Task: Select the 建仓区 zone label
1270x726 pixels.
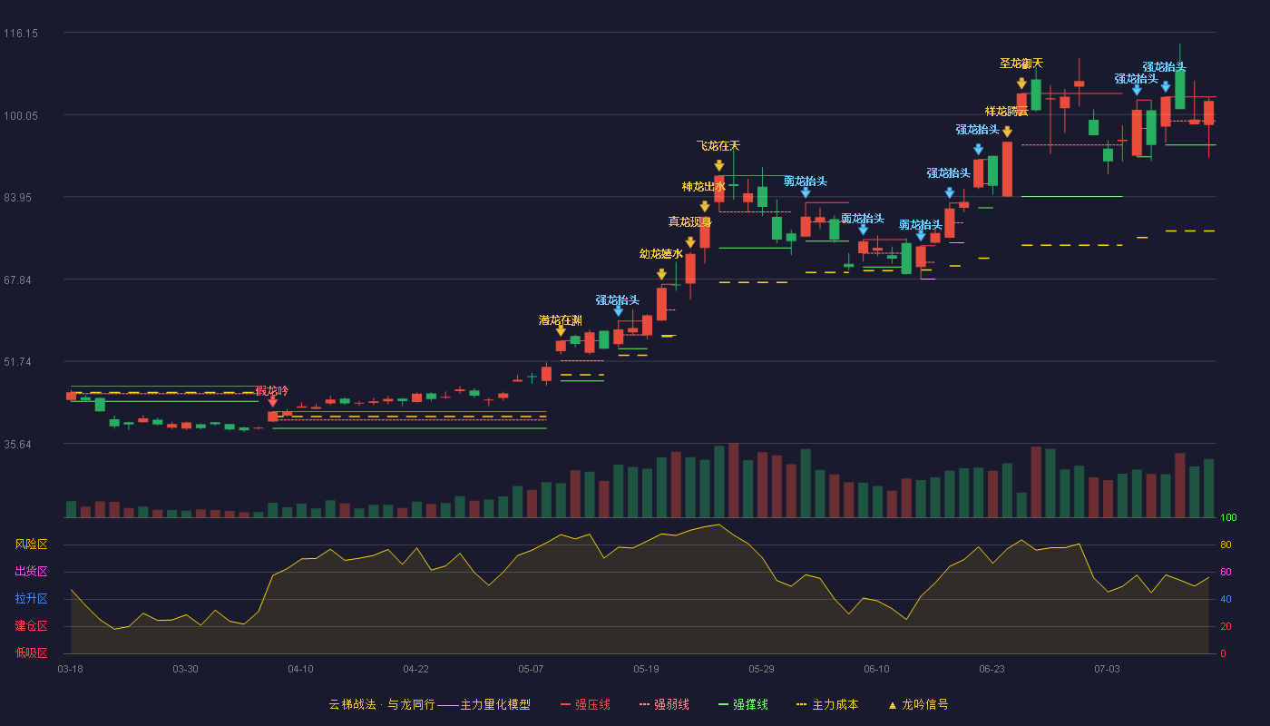Action: pos(32,626)
